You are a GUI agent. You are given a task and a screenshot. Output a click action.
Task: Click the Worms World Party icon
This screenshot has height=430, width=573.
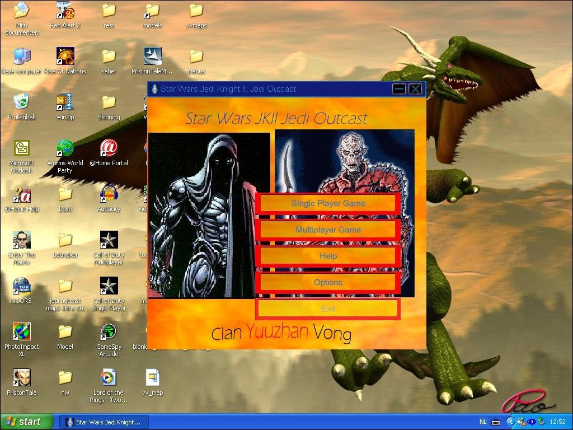(65, 148)
